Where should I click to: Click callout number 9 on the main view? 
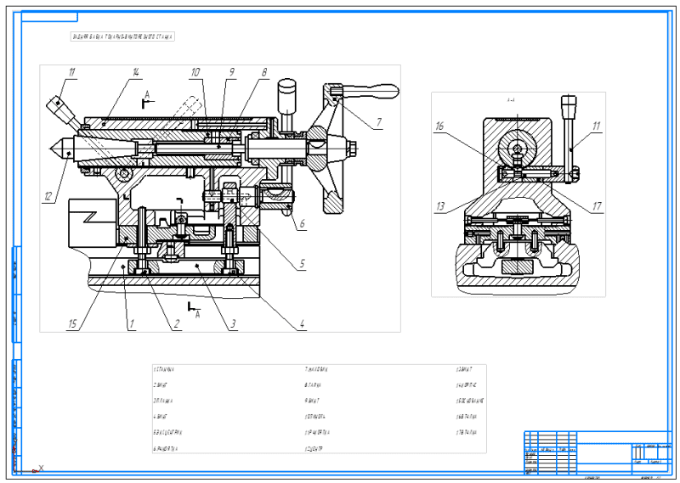point(231,72)
